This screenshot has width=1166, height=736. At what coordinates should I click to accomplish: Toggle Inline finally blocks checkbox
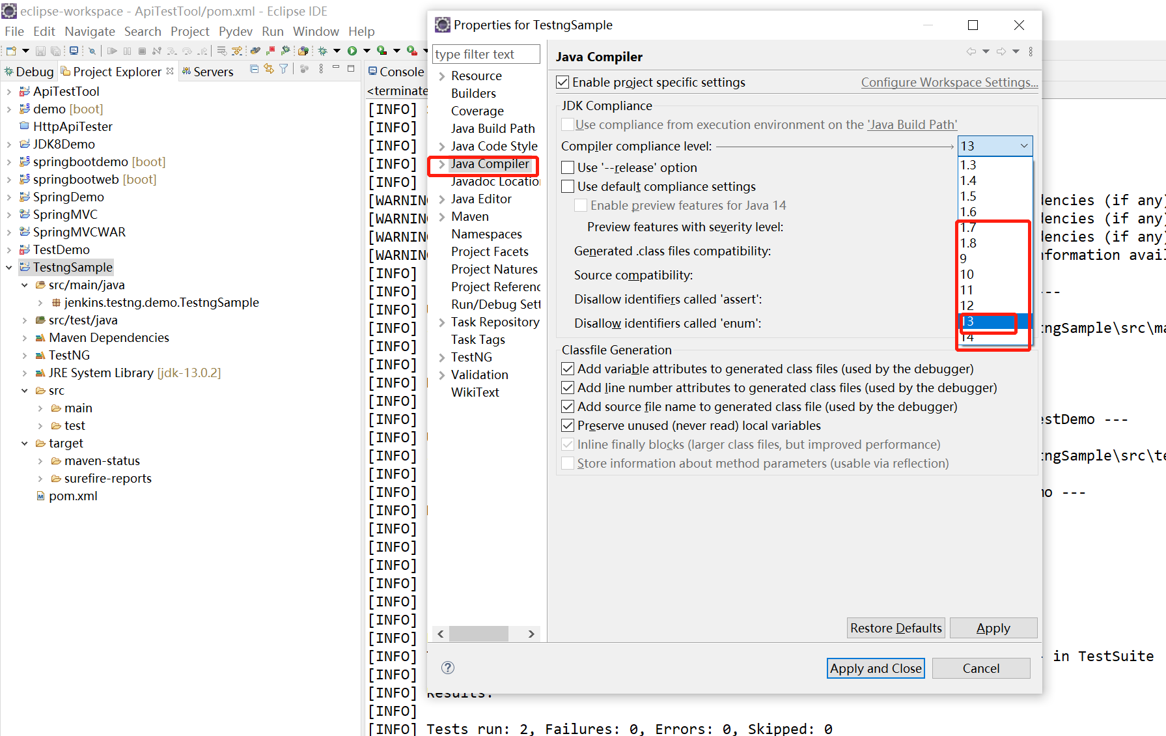[568, 445]
